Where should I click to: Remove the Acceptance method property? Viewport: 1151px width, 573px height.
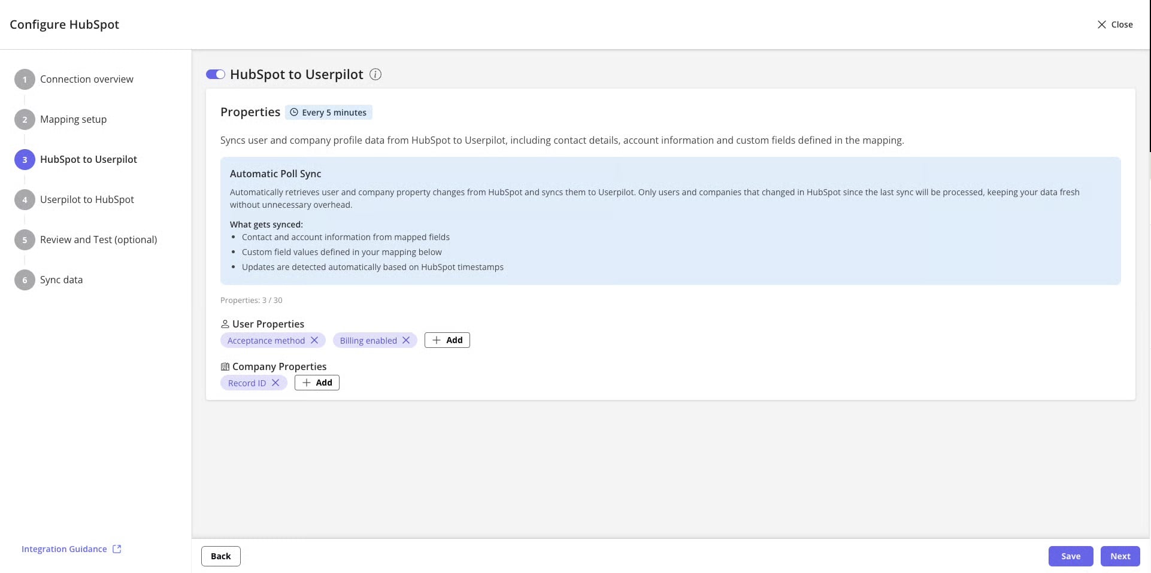(x=314, y=340)
